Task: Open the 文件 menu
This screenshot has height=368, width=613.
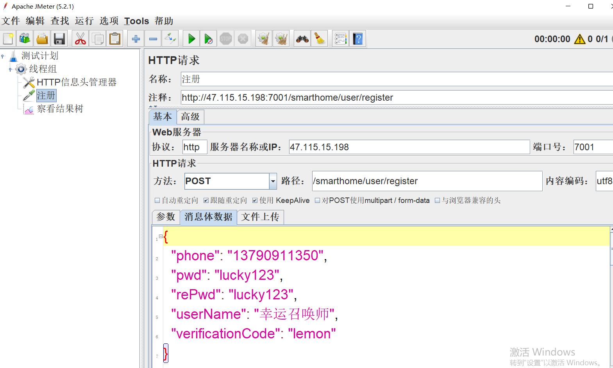Action: pyautogui.click(x=11, y=21)
